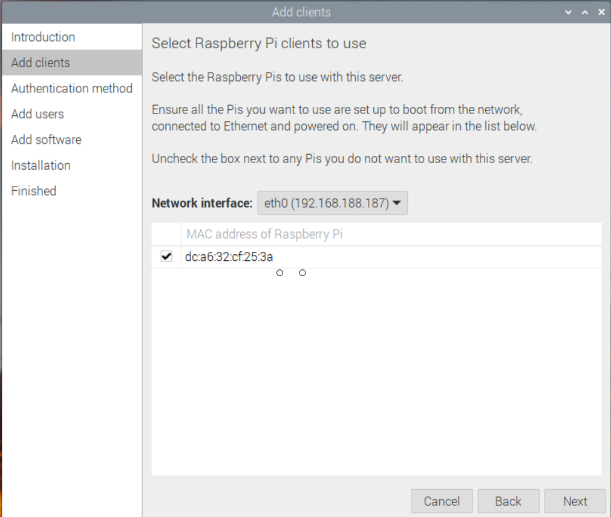Maximize the Add clients window
611x517 pixels.
tap(585, 12)
